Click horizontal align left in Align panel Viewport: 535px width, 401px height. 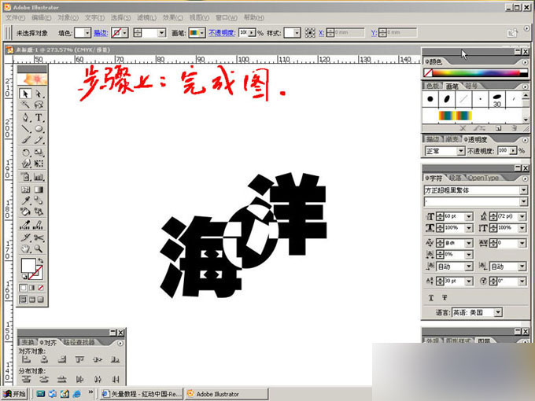tap(26, 359)
